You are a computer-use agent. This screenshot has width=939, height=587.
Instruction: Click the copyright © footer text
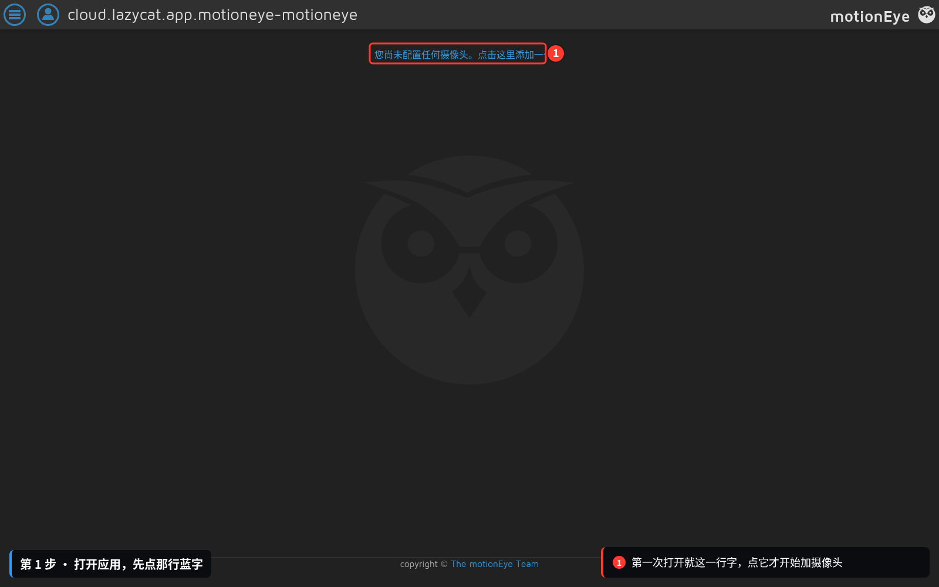point(424,564)
